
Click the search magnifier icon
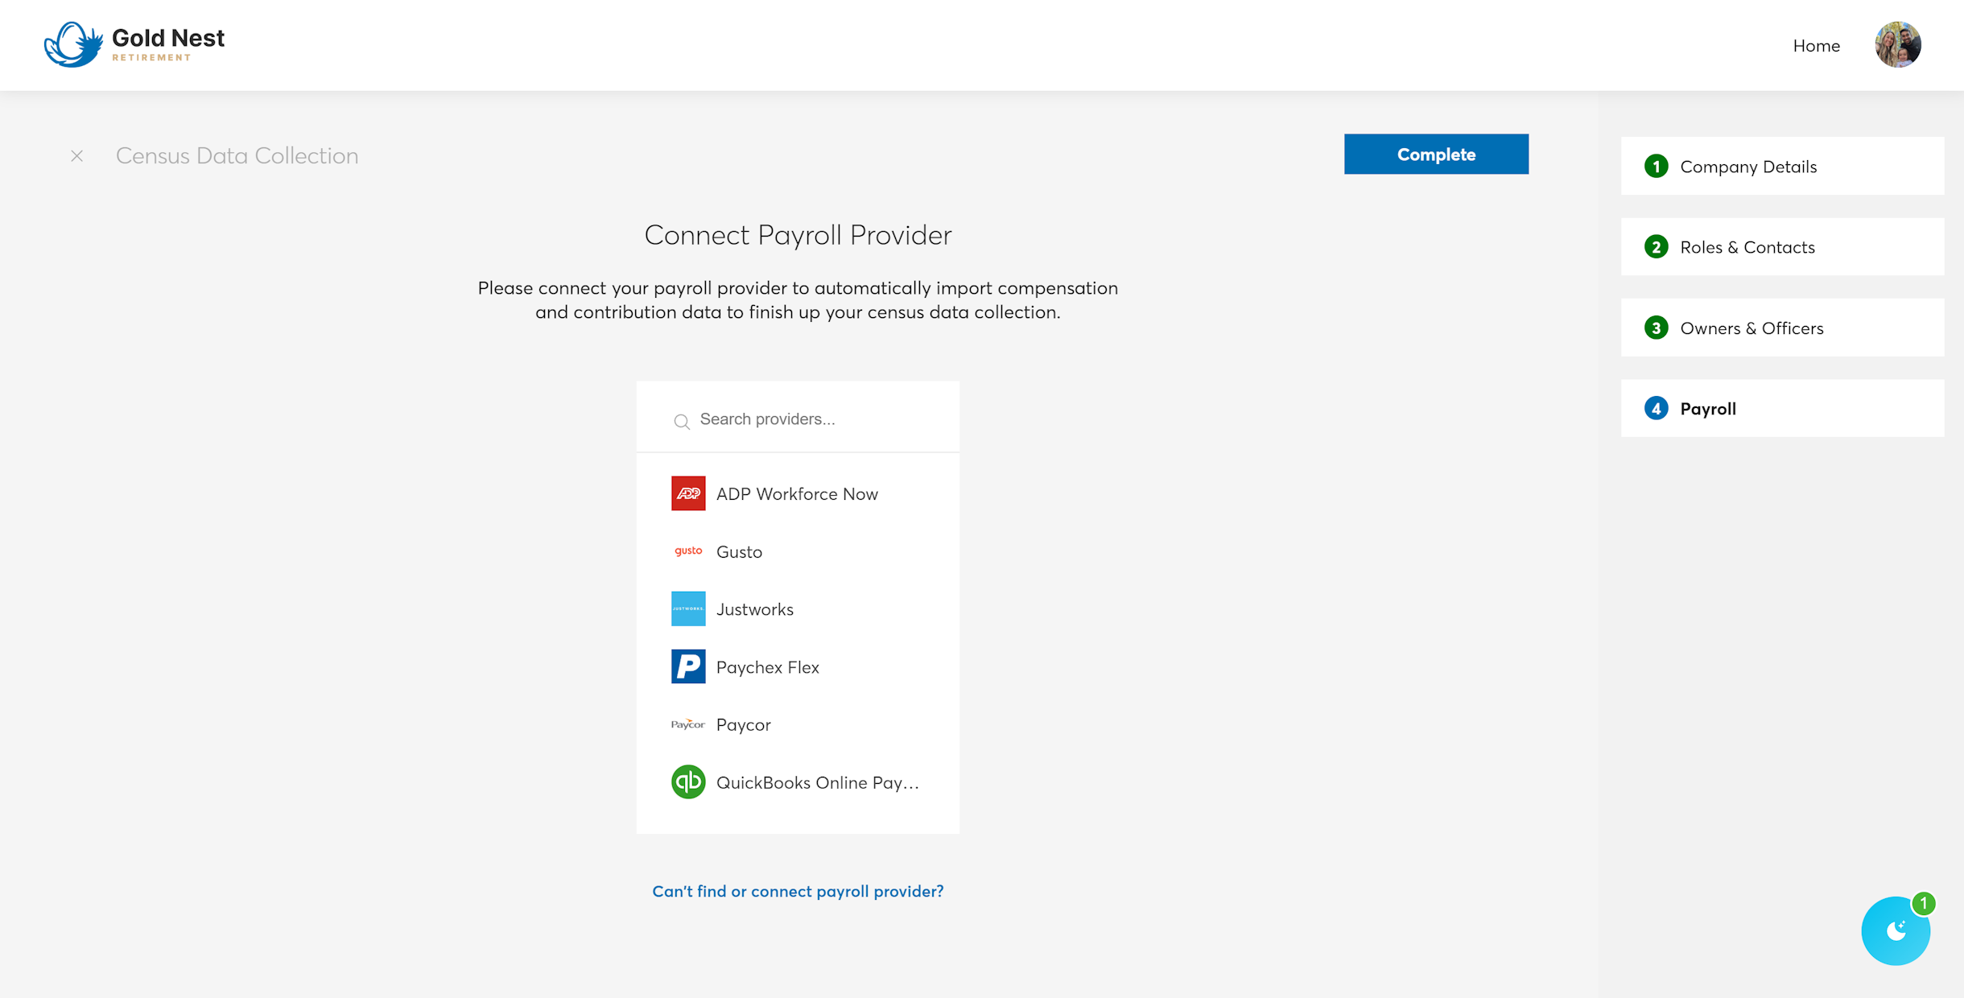[682, 421]
